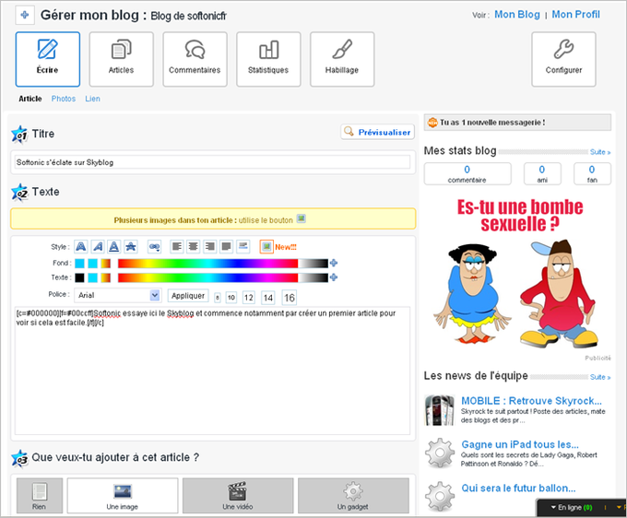Select the gradient Fond swatch

[105, 263]
